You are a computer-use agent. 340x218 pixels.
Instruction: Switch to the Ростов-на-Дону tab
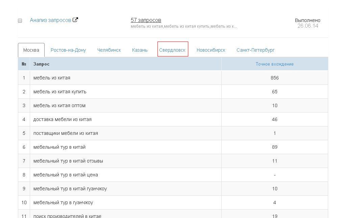(x=68, y=50)
